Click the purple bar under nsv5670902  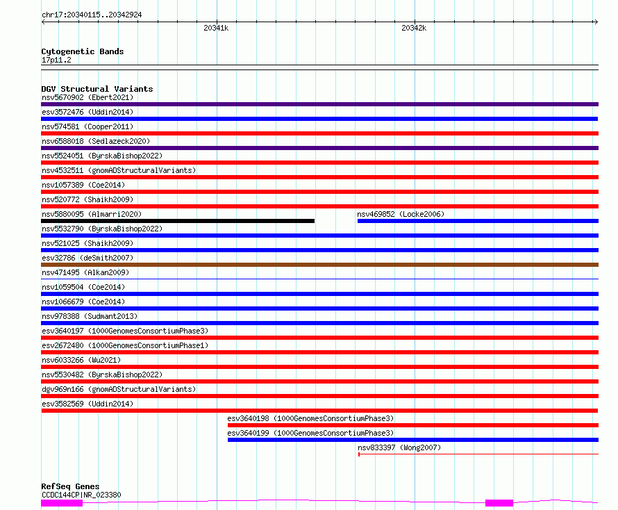point(319,104)
